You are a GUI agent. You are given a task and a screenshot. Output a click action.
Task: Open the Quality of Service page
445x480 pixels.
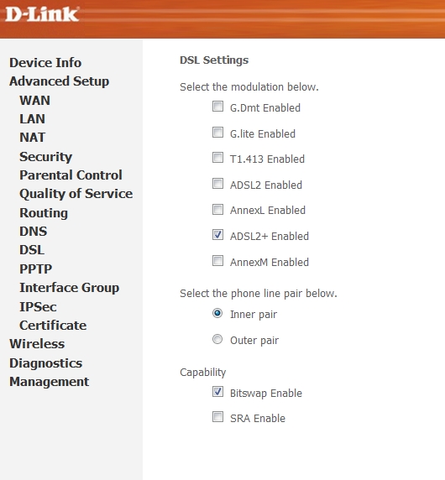click(x=76, y=194)
